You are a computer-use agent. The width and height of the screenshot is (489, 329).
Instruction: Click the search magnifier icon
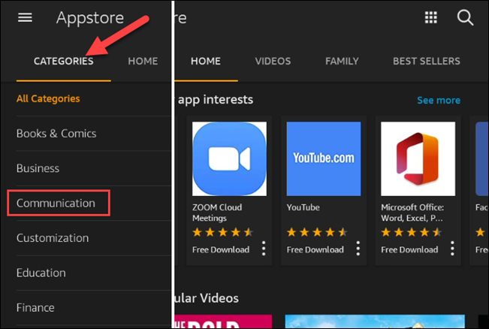point(465,17)
